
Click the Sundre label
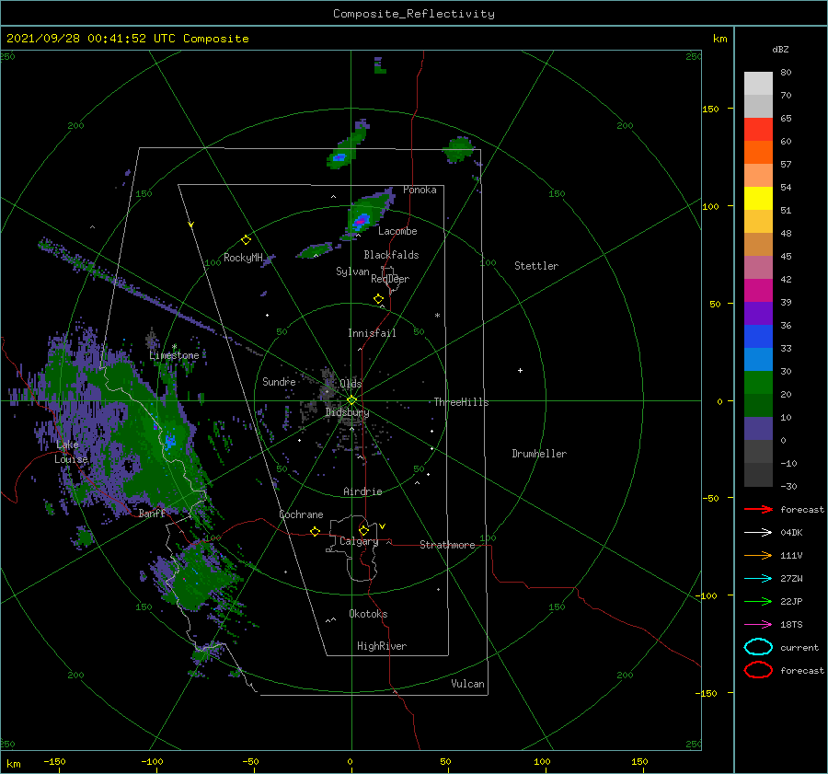279,382
